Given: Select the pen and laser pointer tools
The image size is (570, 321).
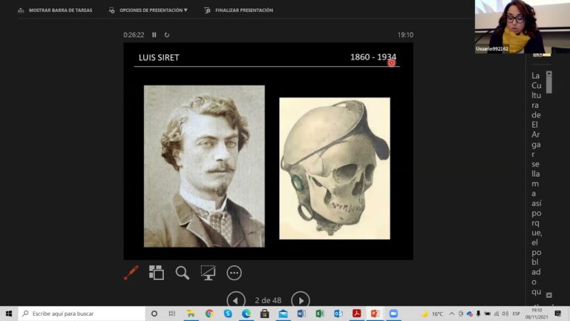Looking at the screenshot, I should coord(131,273).
